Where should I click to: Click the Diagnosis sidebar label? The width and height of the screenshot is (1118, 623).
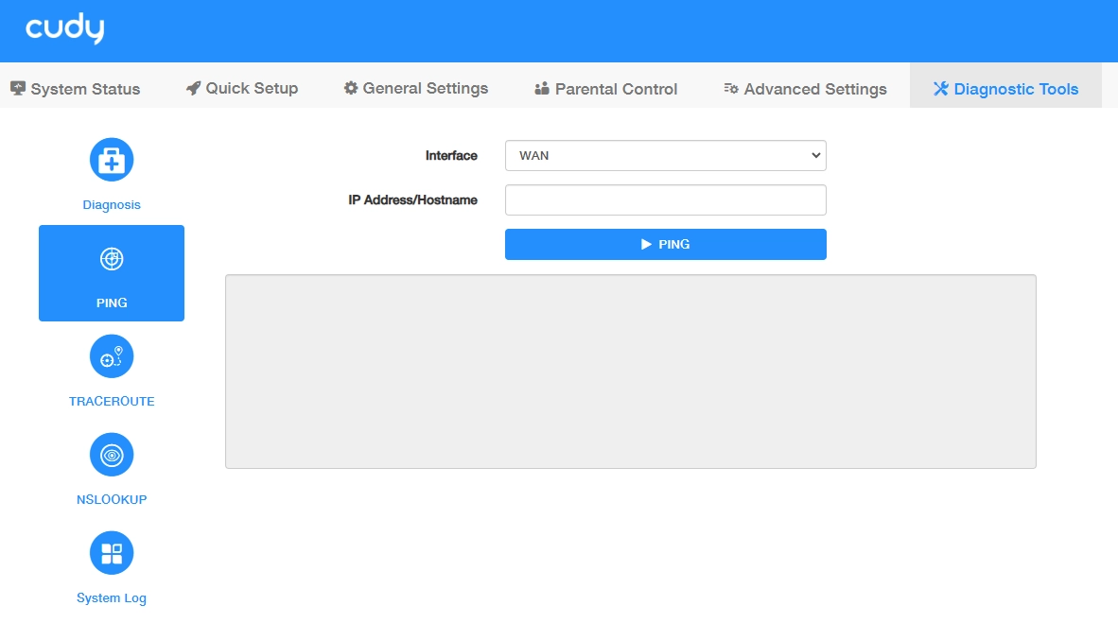click(x=112, y=205)
